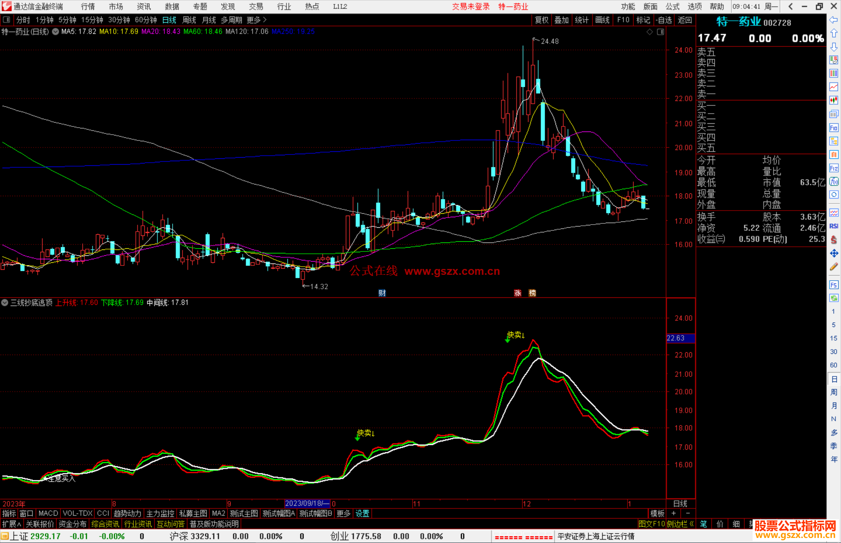Collapse the 侧边栏 side panel

tap(680, 524)
